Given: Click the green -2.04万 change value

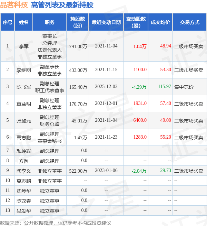Looking at the screenshot, I should [x=139, y=171].
